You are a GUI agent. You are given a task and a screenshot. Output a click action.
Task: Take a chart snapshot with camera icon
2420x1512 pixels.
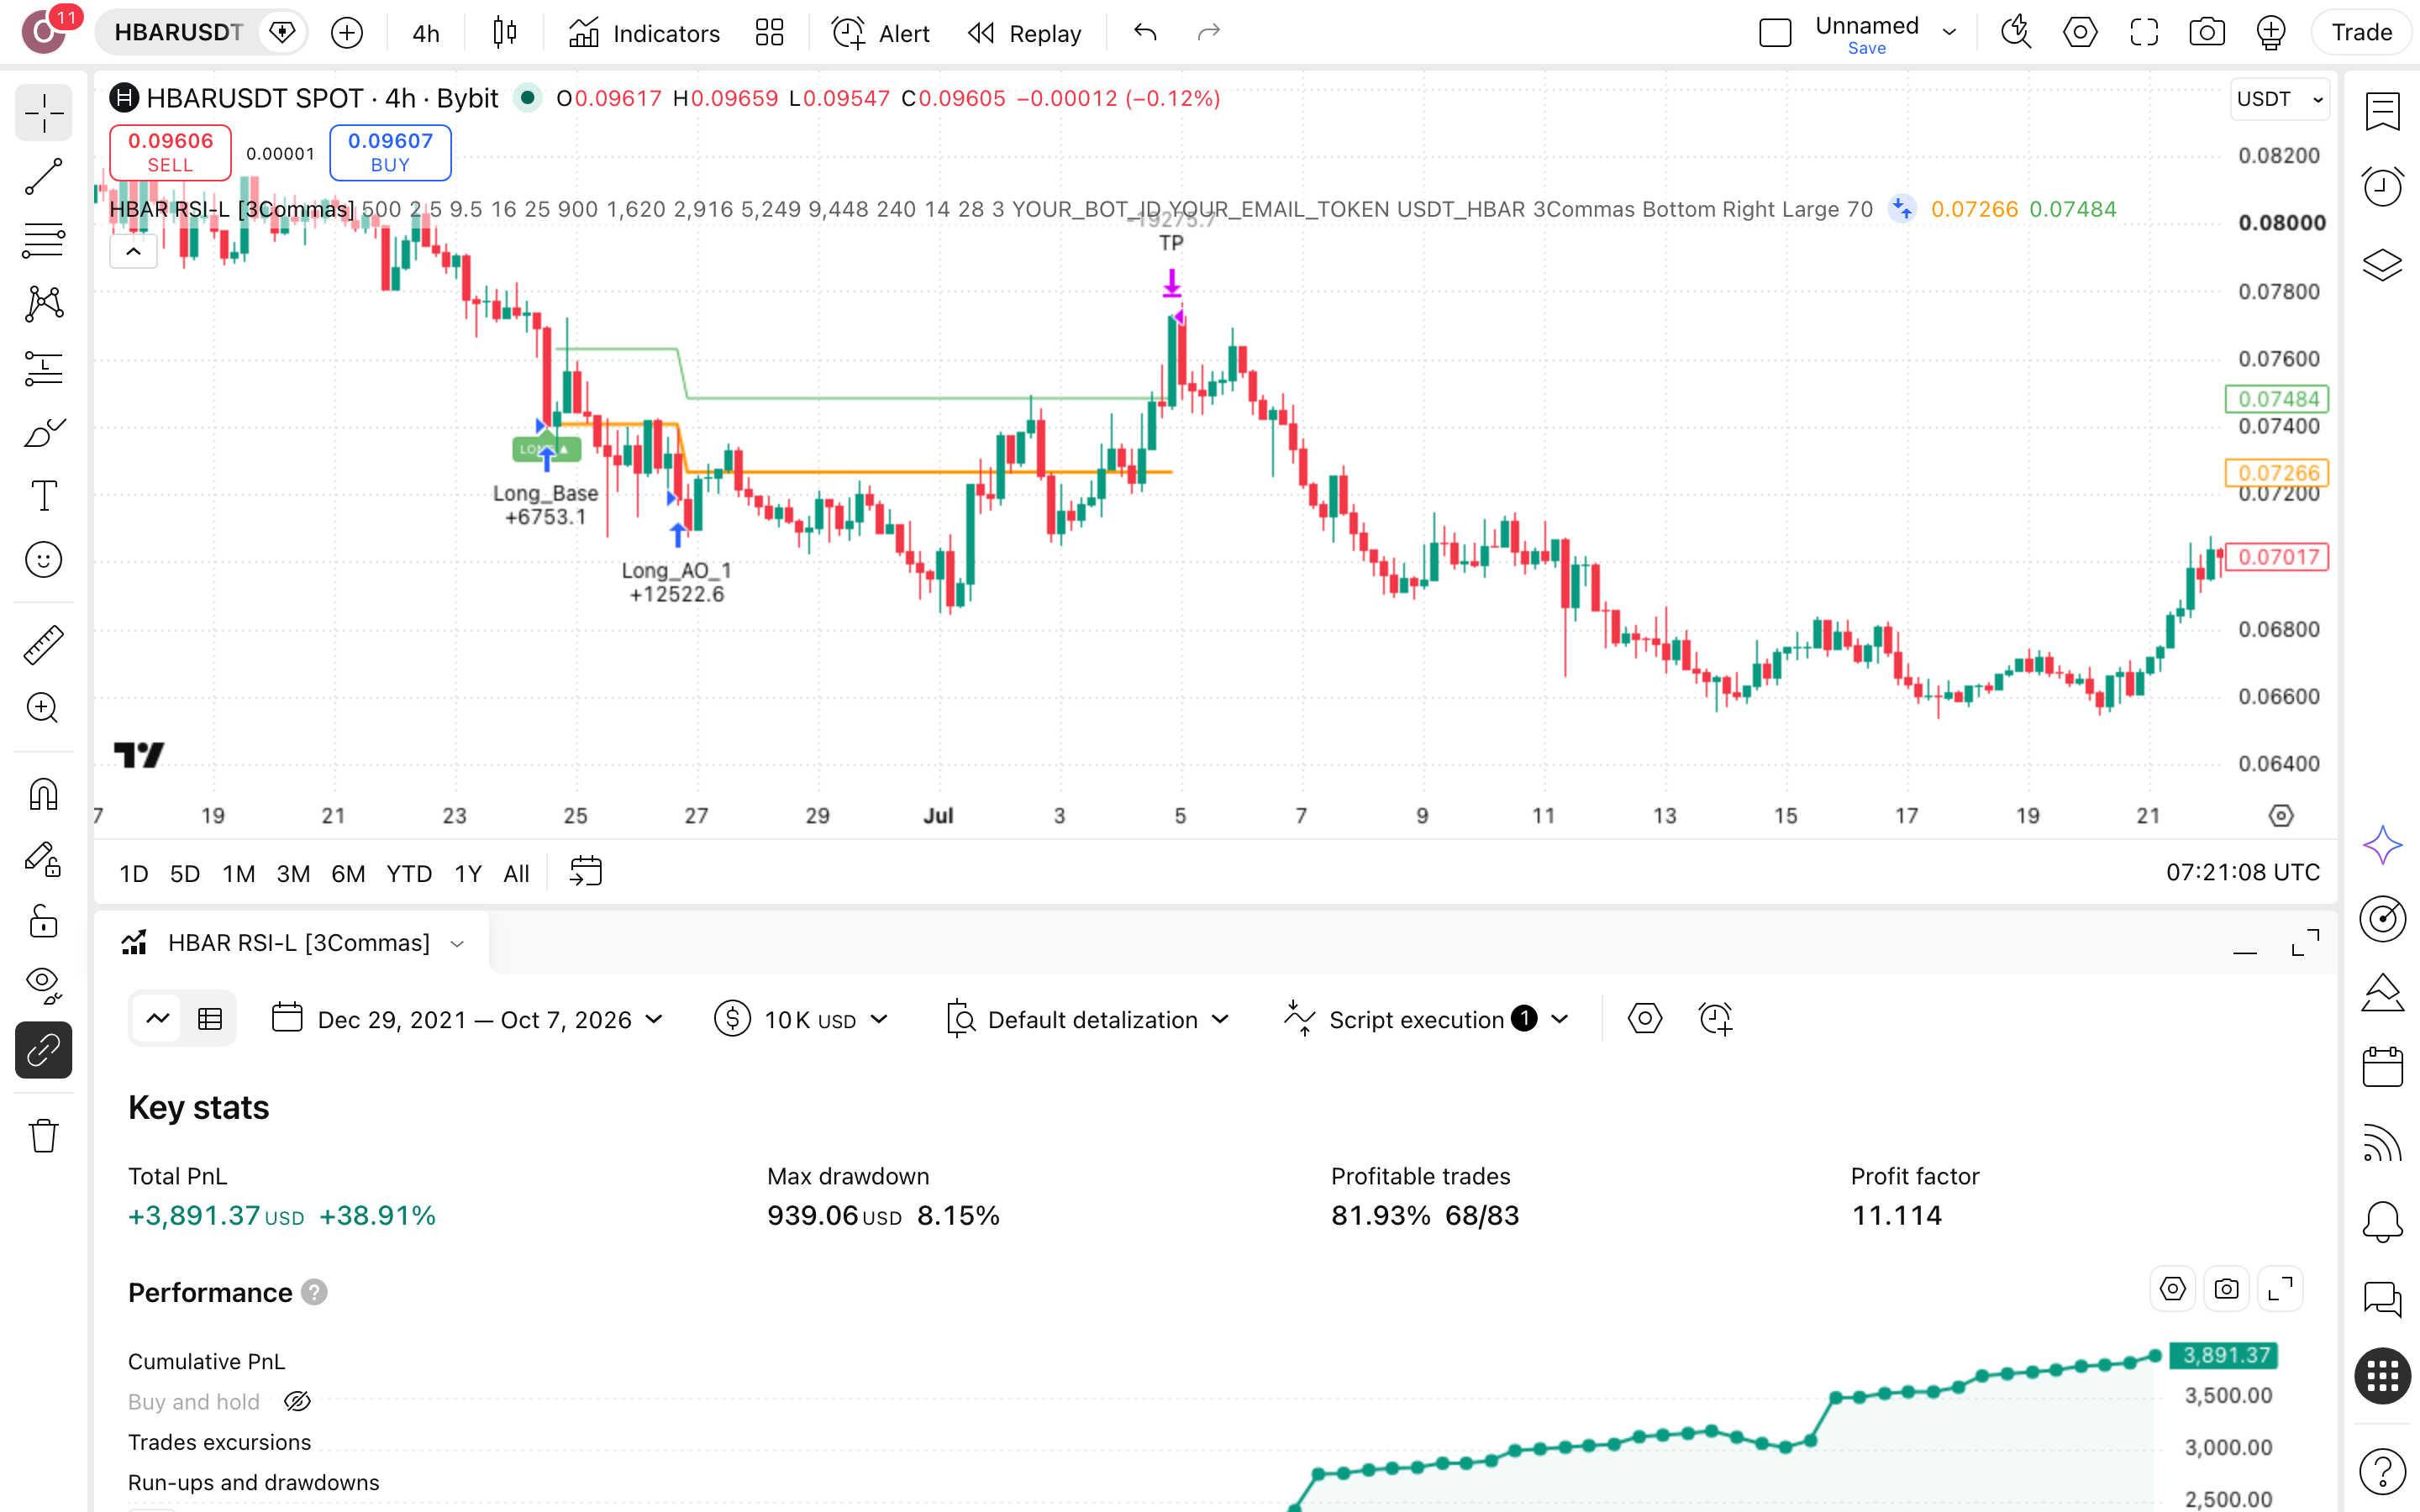(x=2207, y=32)
